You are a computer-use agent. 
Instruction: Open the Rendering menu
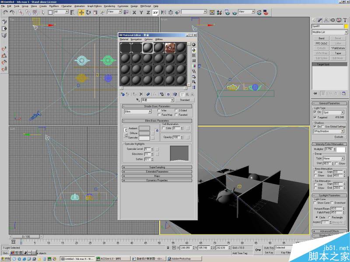tap(109, 6)
